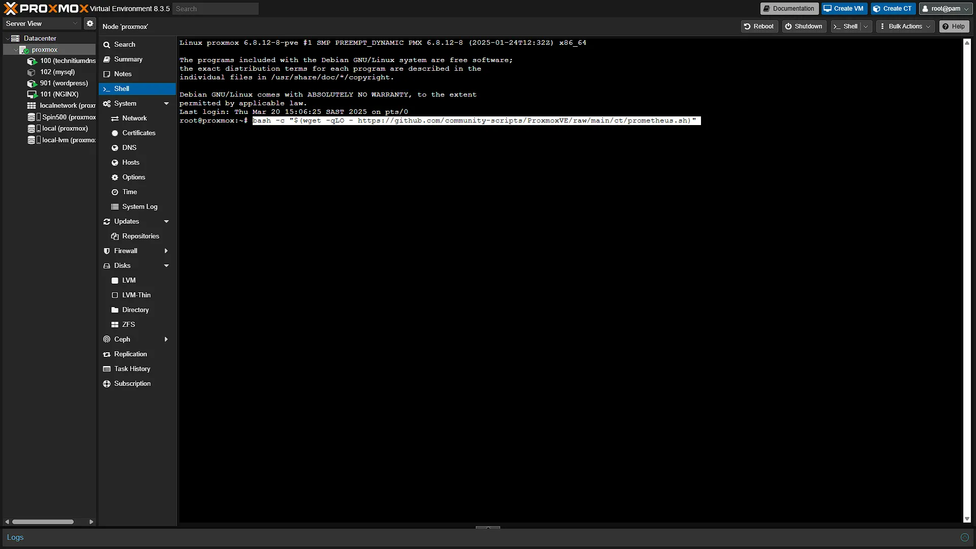
Task: Open Repositories under Updates
Action: point(137,236)
